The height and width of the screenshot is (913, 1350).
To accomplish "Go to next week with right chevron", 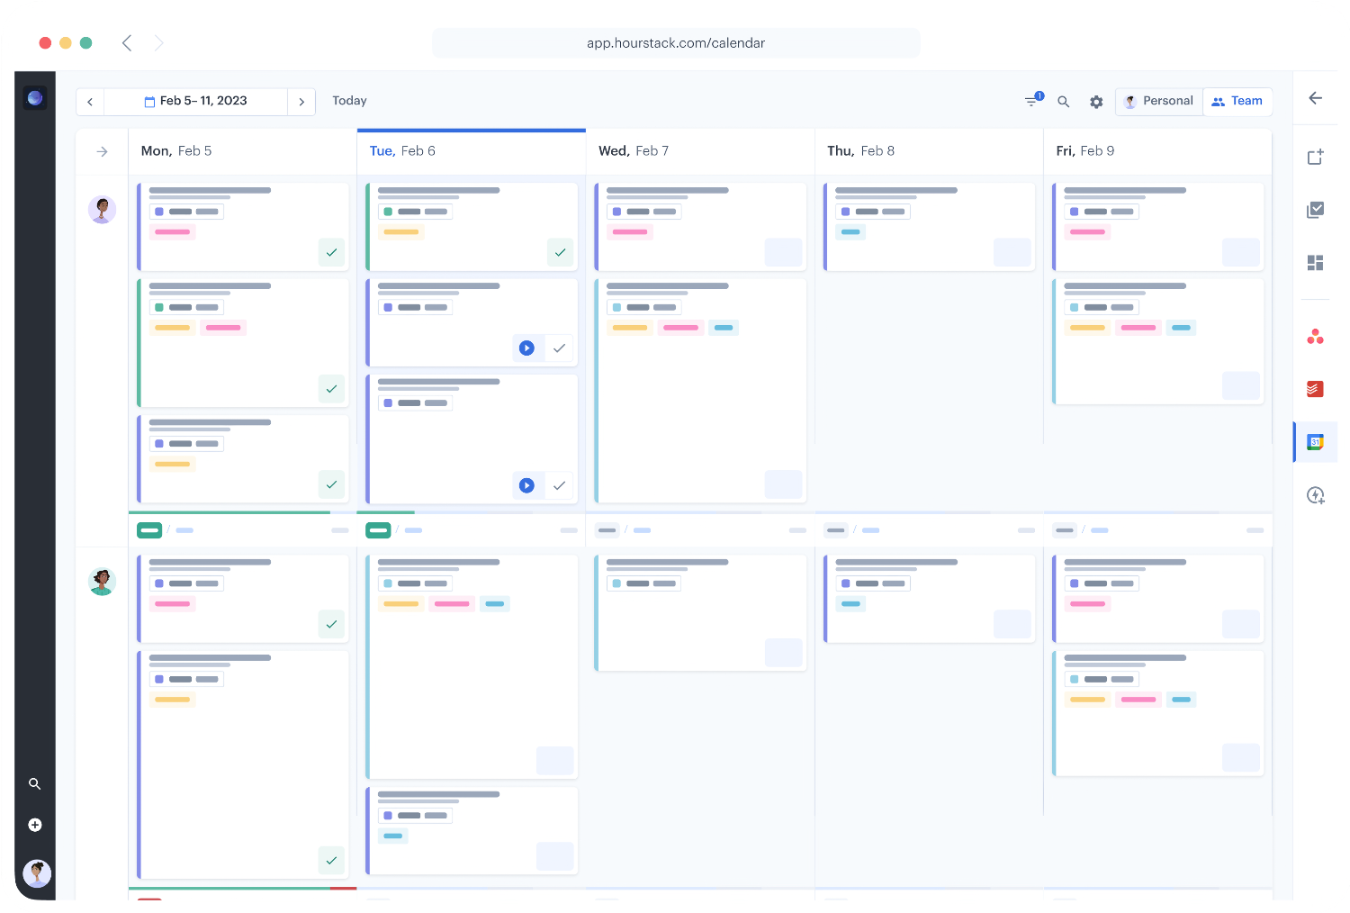I will coord(301,102).
